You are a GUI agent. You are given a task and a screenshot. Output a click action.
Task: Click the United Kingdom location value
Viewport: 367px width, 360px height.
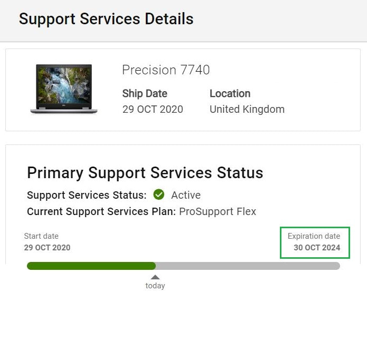pos(247,109)
